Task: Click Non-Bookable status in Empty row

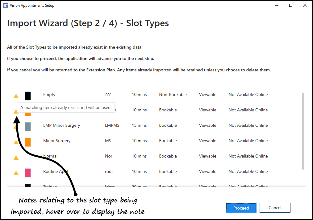Action: click(x=173, y=94)
